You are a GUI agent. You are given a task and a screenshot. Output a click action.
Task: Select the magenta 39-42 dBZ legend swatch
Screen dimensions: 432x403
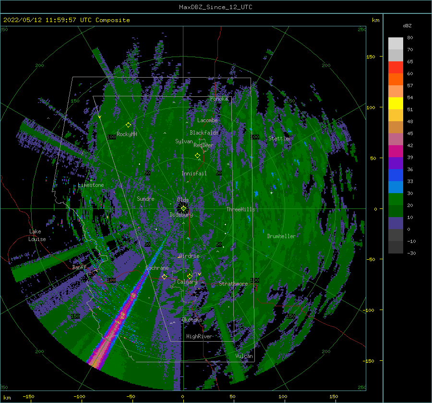[396, 151]
